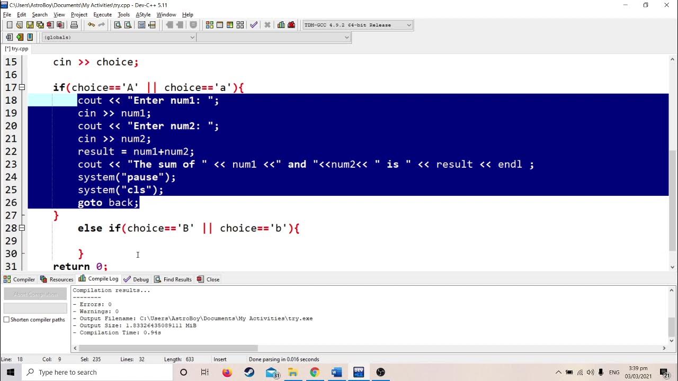Open the (globals) class dropdown
This screenshot has width=678, height=381.
point(119,37)
